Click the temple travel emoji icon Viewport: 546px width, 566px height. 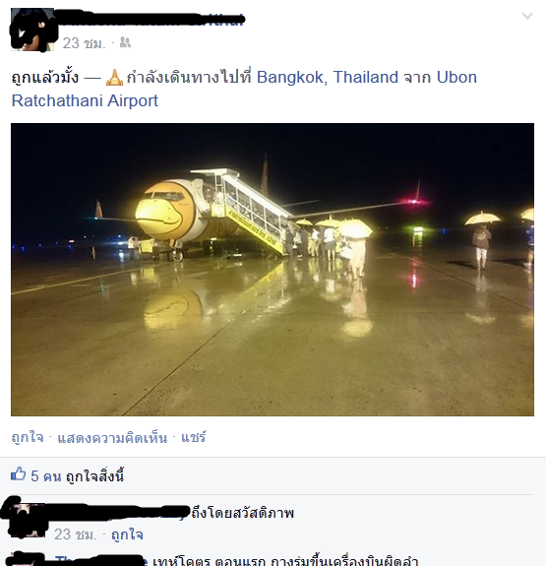(114, 77)
